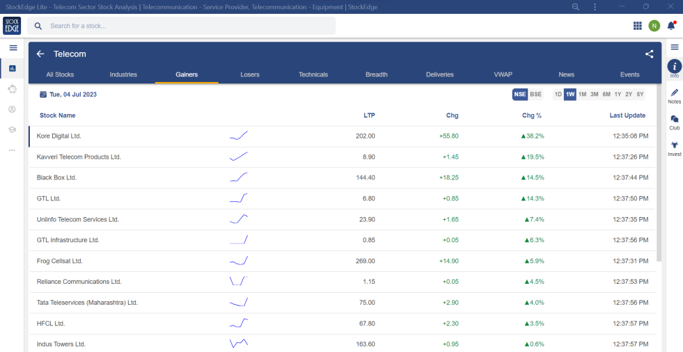Expand the right sidebar hamburger menu
Screen dimensions: 683x352
(674, 47)
